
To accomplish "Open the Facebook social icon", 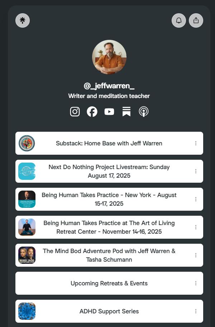I will tap(92, 112).
